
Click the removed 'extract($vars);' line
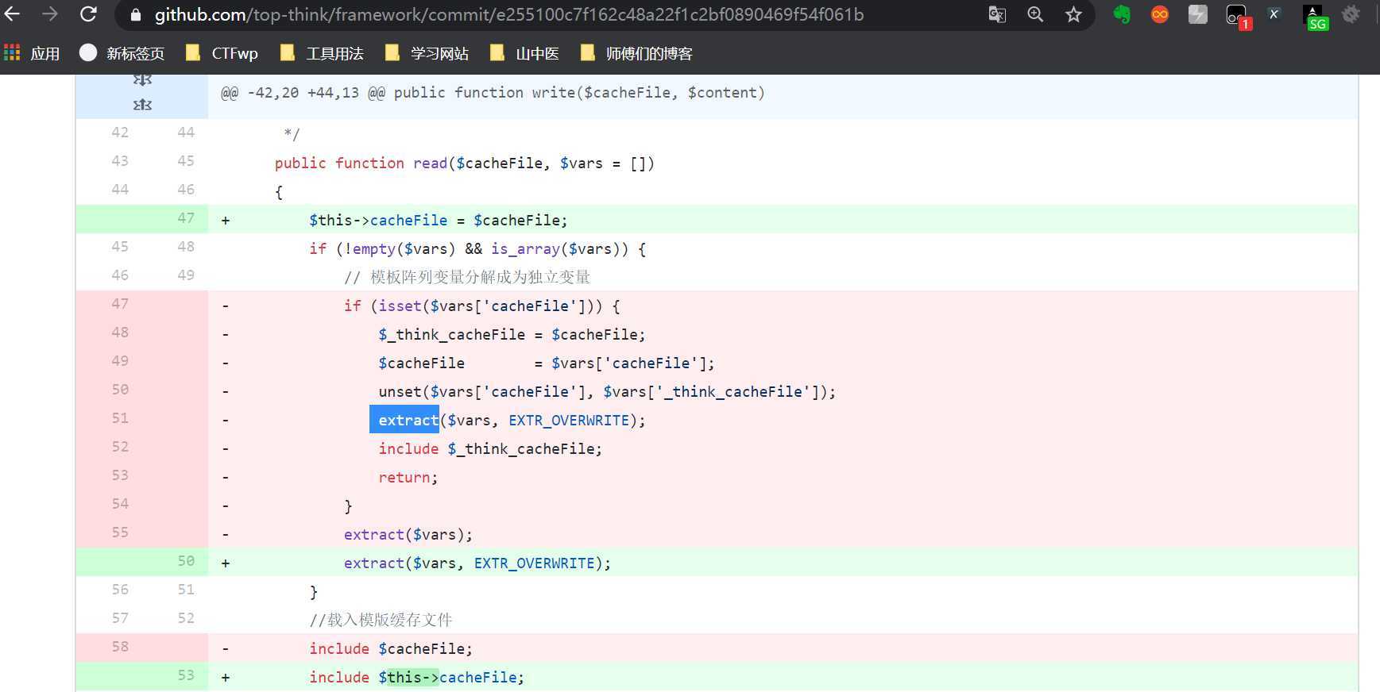[x=408, y=535]
